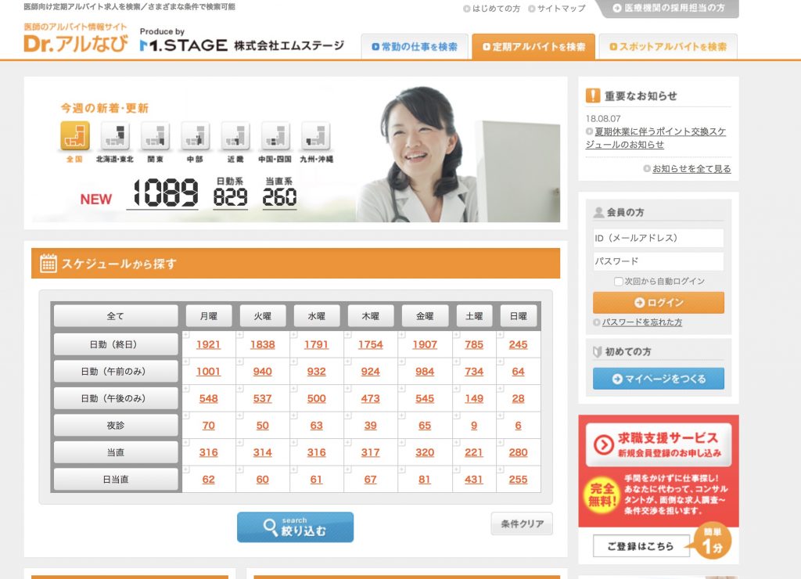Pick the 中部 region icon
Screen dimensions: 801x579
(195, 136)
